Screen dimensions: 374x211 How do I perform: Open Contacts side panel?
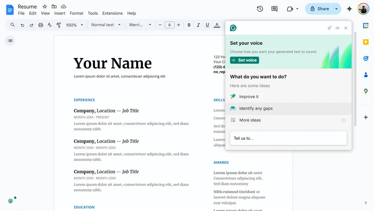365,75
